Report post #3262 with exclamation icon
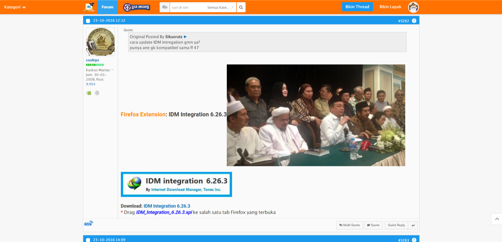The width and height of the screenshot is (502, 242). pyautogui.click(x=414, y=21)
